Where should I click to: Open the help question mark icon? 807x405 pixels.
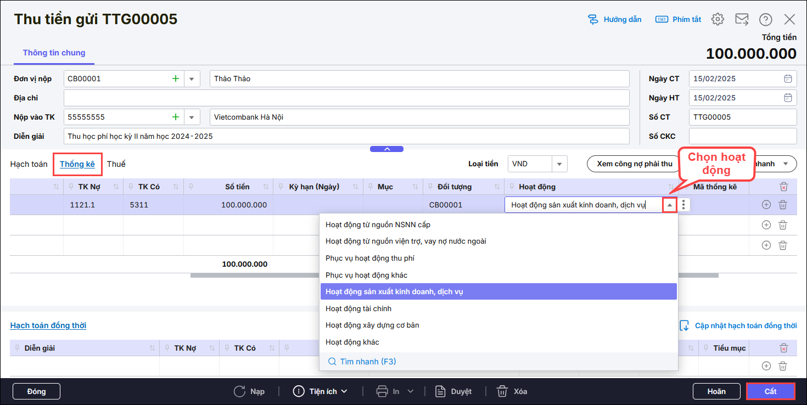coord(765,19)
